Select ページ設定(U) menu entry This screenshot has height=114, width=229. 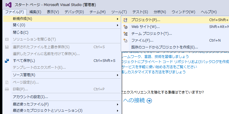(x=62, y=82)
